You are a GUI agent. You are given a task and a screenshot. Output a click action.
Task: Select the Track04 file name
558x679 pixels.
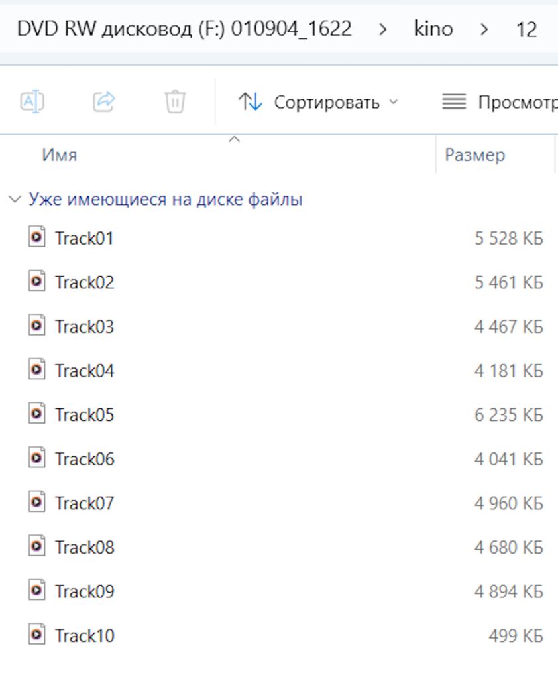coord(84,371)
